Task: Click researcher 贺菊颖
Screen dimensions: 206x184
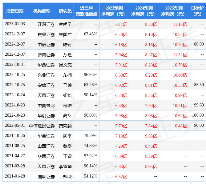Action: pyautogui.click(x=65, y=126)
